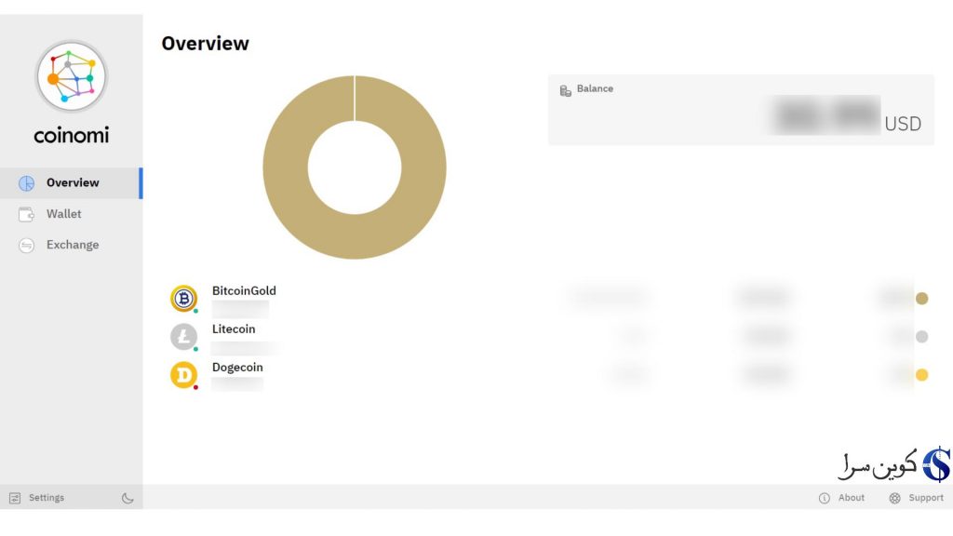Viewport: 953px width, 536px height.
Task: Click the Dogecoin yellow color dot
Action: click(x=922, y=375)
